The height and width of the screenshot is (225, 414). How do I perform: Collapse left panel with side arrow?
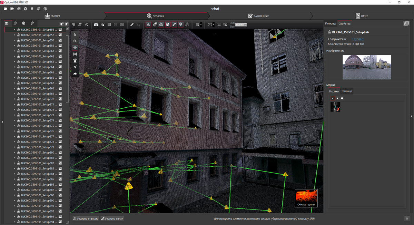2,122
